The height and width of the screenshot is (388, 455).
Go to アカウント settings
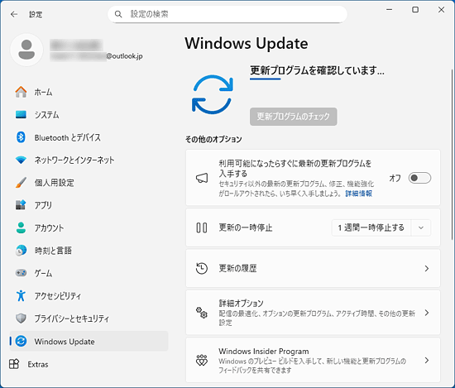(x=89, y=228)
